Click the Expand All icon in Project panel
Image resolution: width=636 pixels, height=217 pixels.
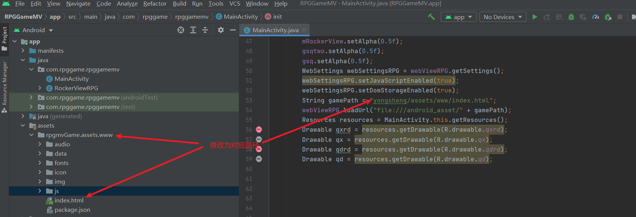click(x=193, y=30)
